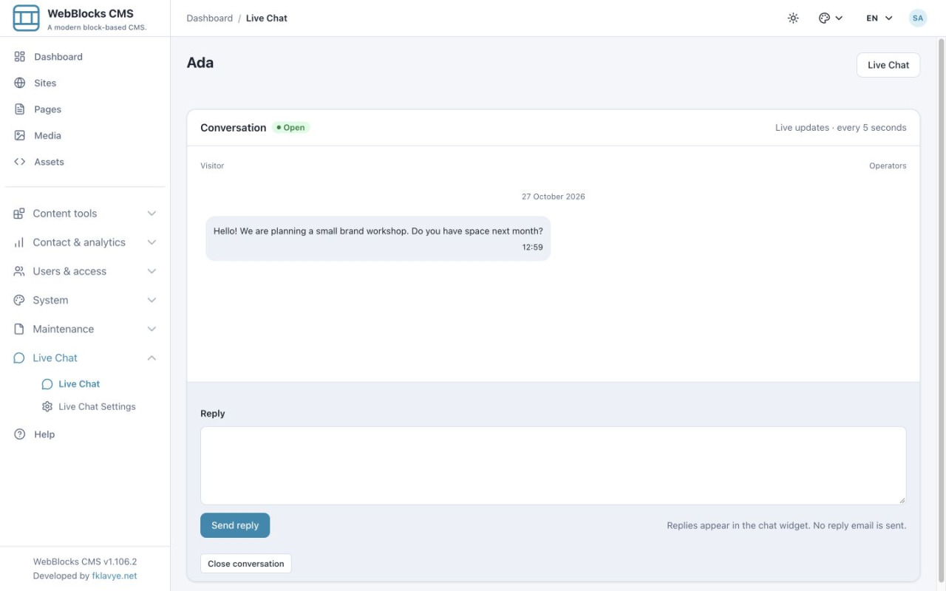The width and height of the screenshot is (946, 591).
Task: Click the 27 October 2026 date label
Action: point(553,197)
